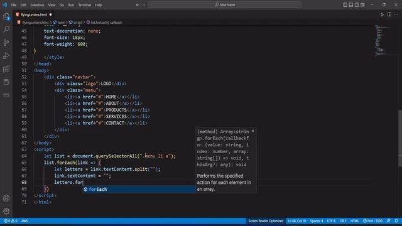Toggle Screen Reader Optimized status item

pyautogui.click(x=266, y=221)
